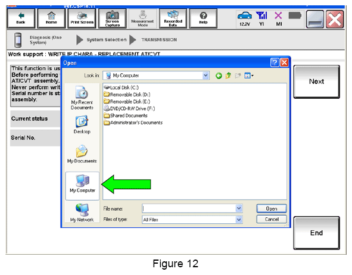Select DVD/CD-RW Drive (F:)
Screen dimensions: 352x275
coord(129,108)
